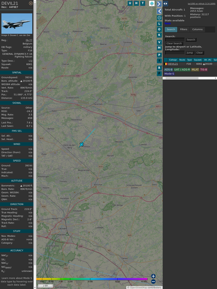This screenshot has height=289, width=217.
Task: Toggle the V map option
Action: (159, 42)
